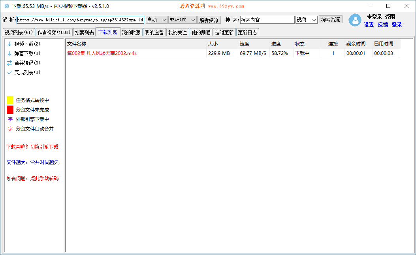The image size is (416, 255).
Task: Click the swap arrows icon beside 合并转码(0)
Action: click(9, 63)
